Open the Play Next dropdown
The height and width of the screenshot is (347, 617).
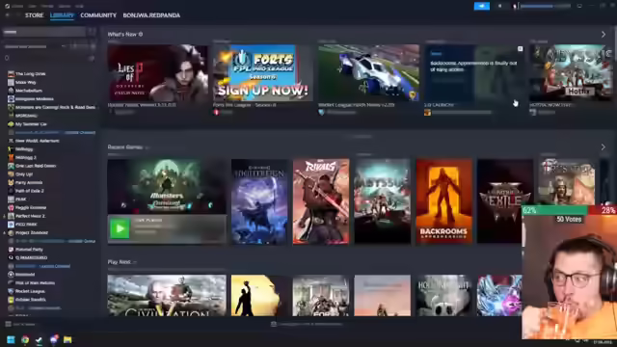pyautogui.click(x=135, y=262)
